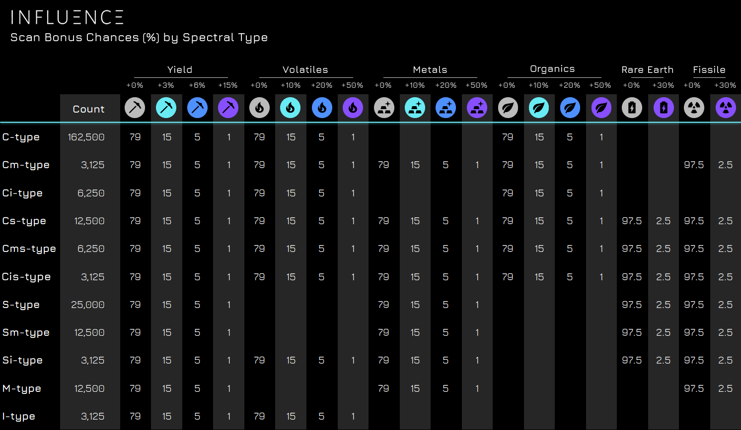Screen dimensions: 741x430
Task: Select the Organics group header
Action: (x=552, y=69)
